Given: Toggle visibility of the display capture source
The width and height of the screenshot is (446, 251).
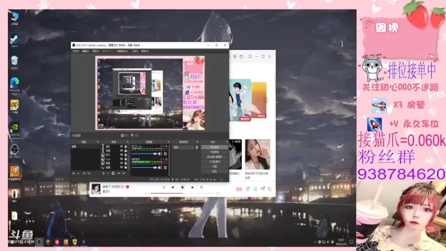Looking at the screenshot, I should [122, 167].
